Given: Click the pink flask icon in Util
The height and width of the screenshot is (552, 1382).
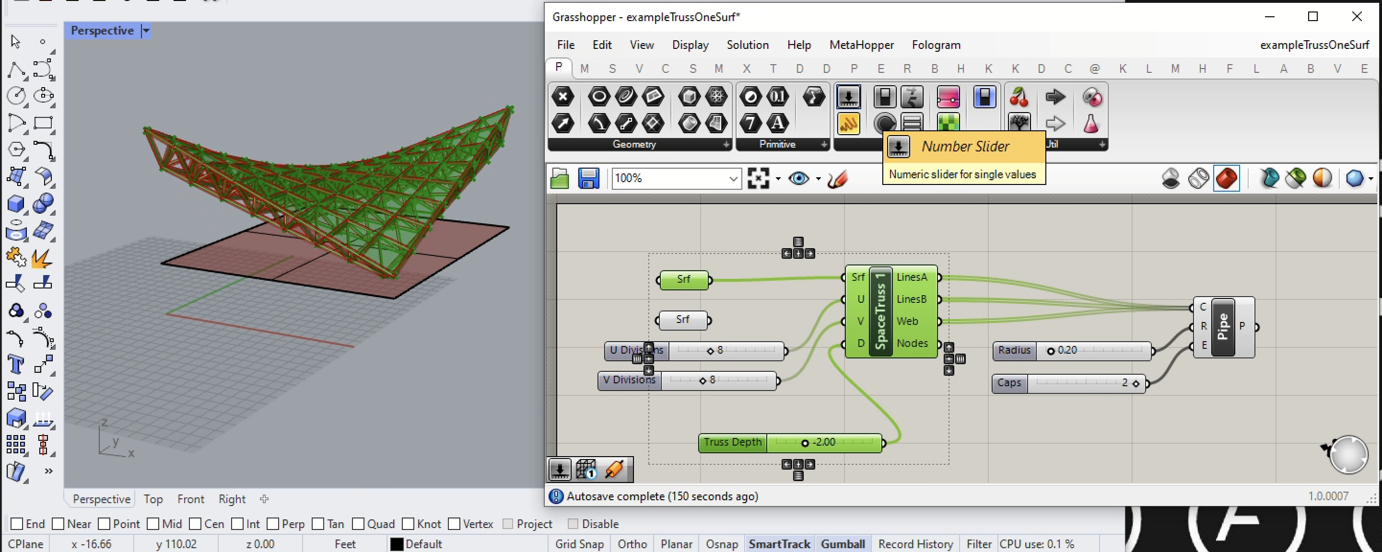Looking at the screenshot, I should 1091,124.
